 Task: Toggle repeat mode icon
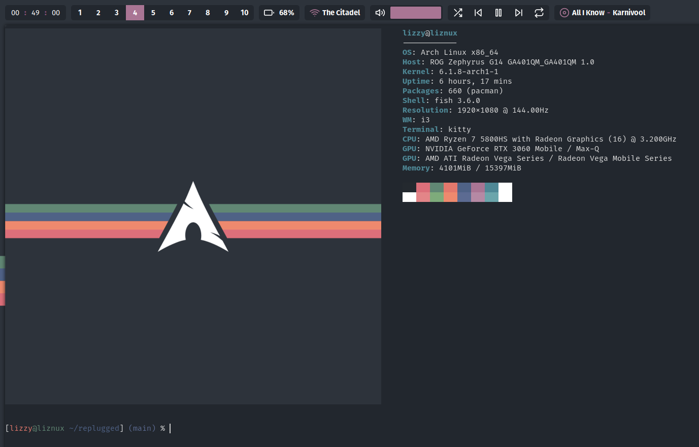pyautogui.click(x=539, y=13)
